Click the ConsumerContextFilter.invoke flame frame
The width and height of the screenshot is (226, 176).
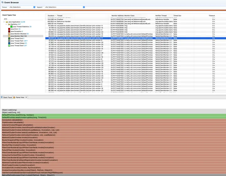(114, 155)
